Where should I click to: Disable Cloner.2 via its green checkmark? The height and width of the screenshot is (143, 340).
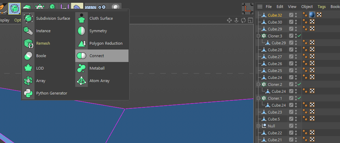pos(300,84)
